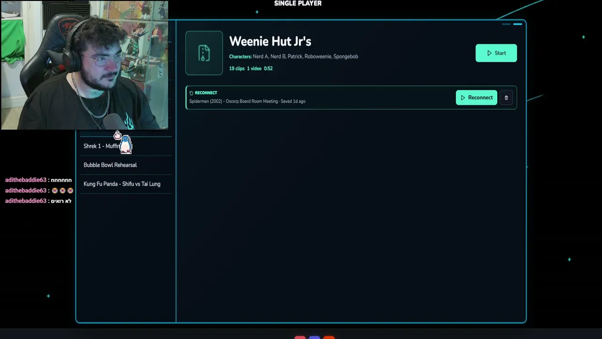Click the Characters list line
602x339 pixels.
tap(293, 56)
